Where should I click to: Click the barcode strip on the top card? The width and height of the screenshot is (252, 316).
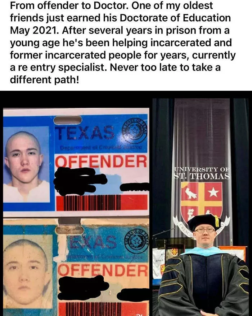[102, 203]
